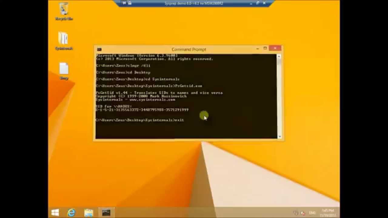Click the 'cd Sysinternals' command line
388x218 pixels.
tap(138, 79)
